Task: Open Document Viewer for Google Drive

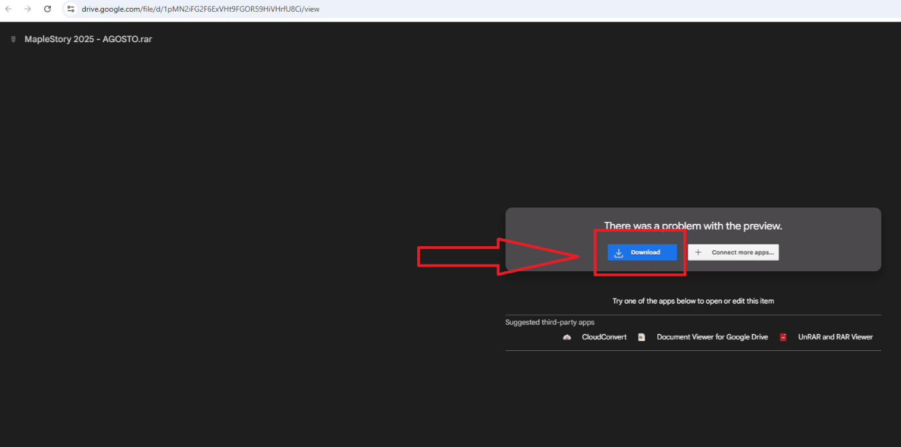Action: coord(712,337)
